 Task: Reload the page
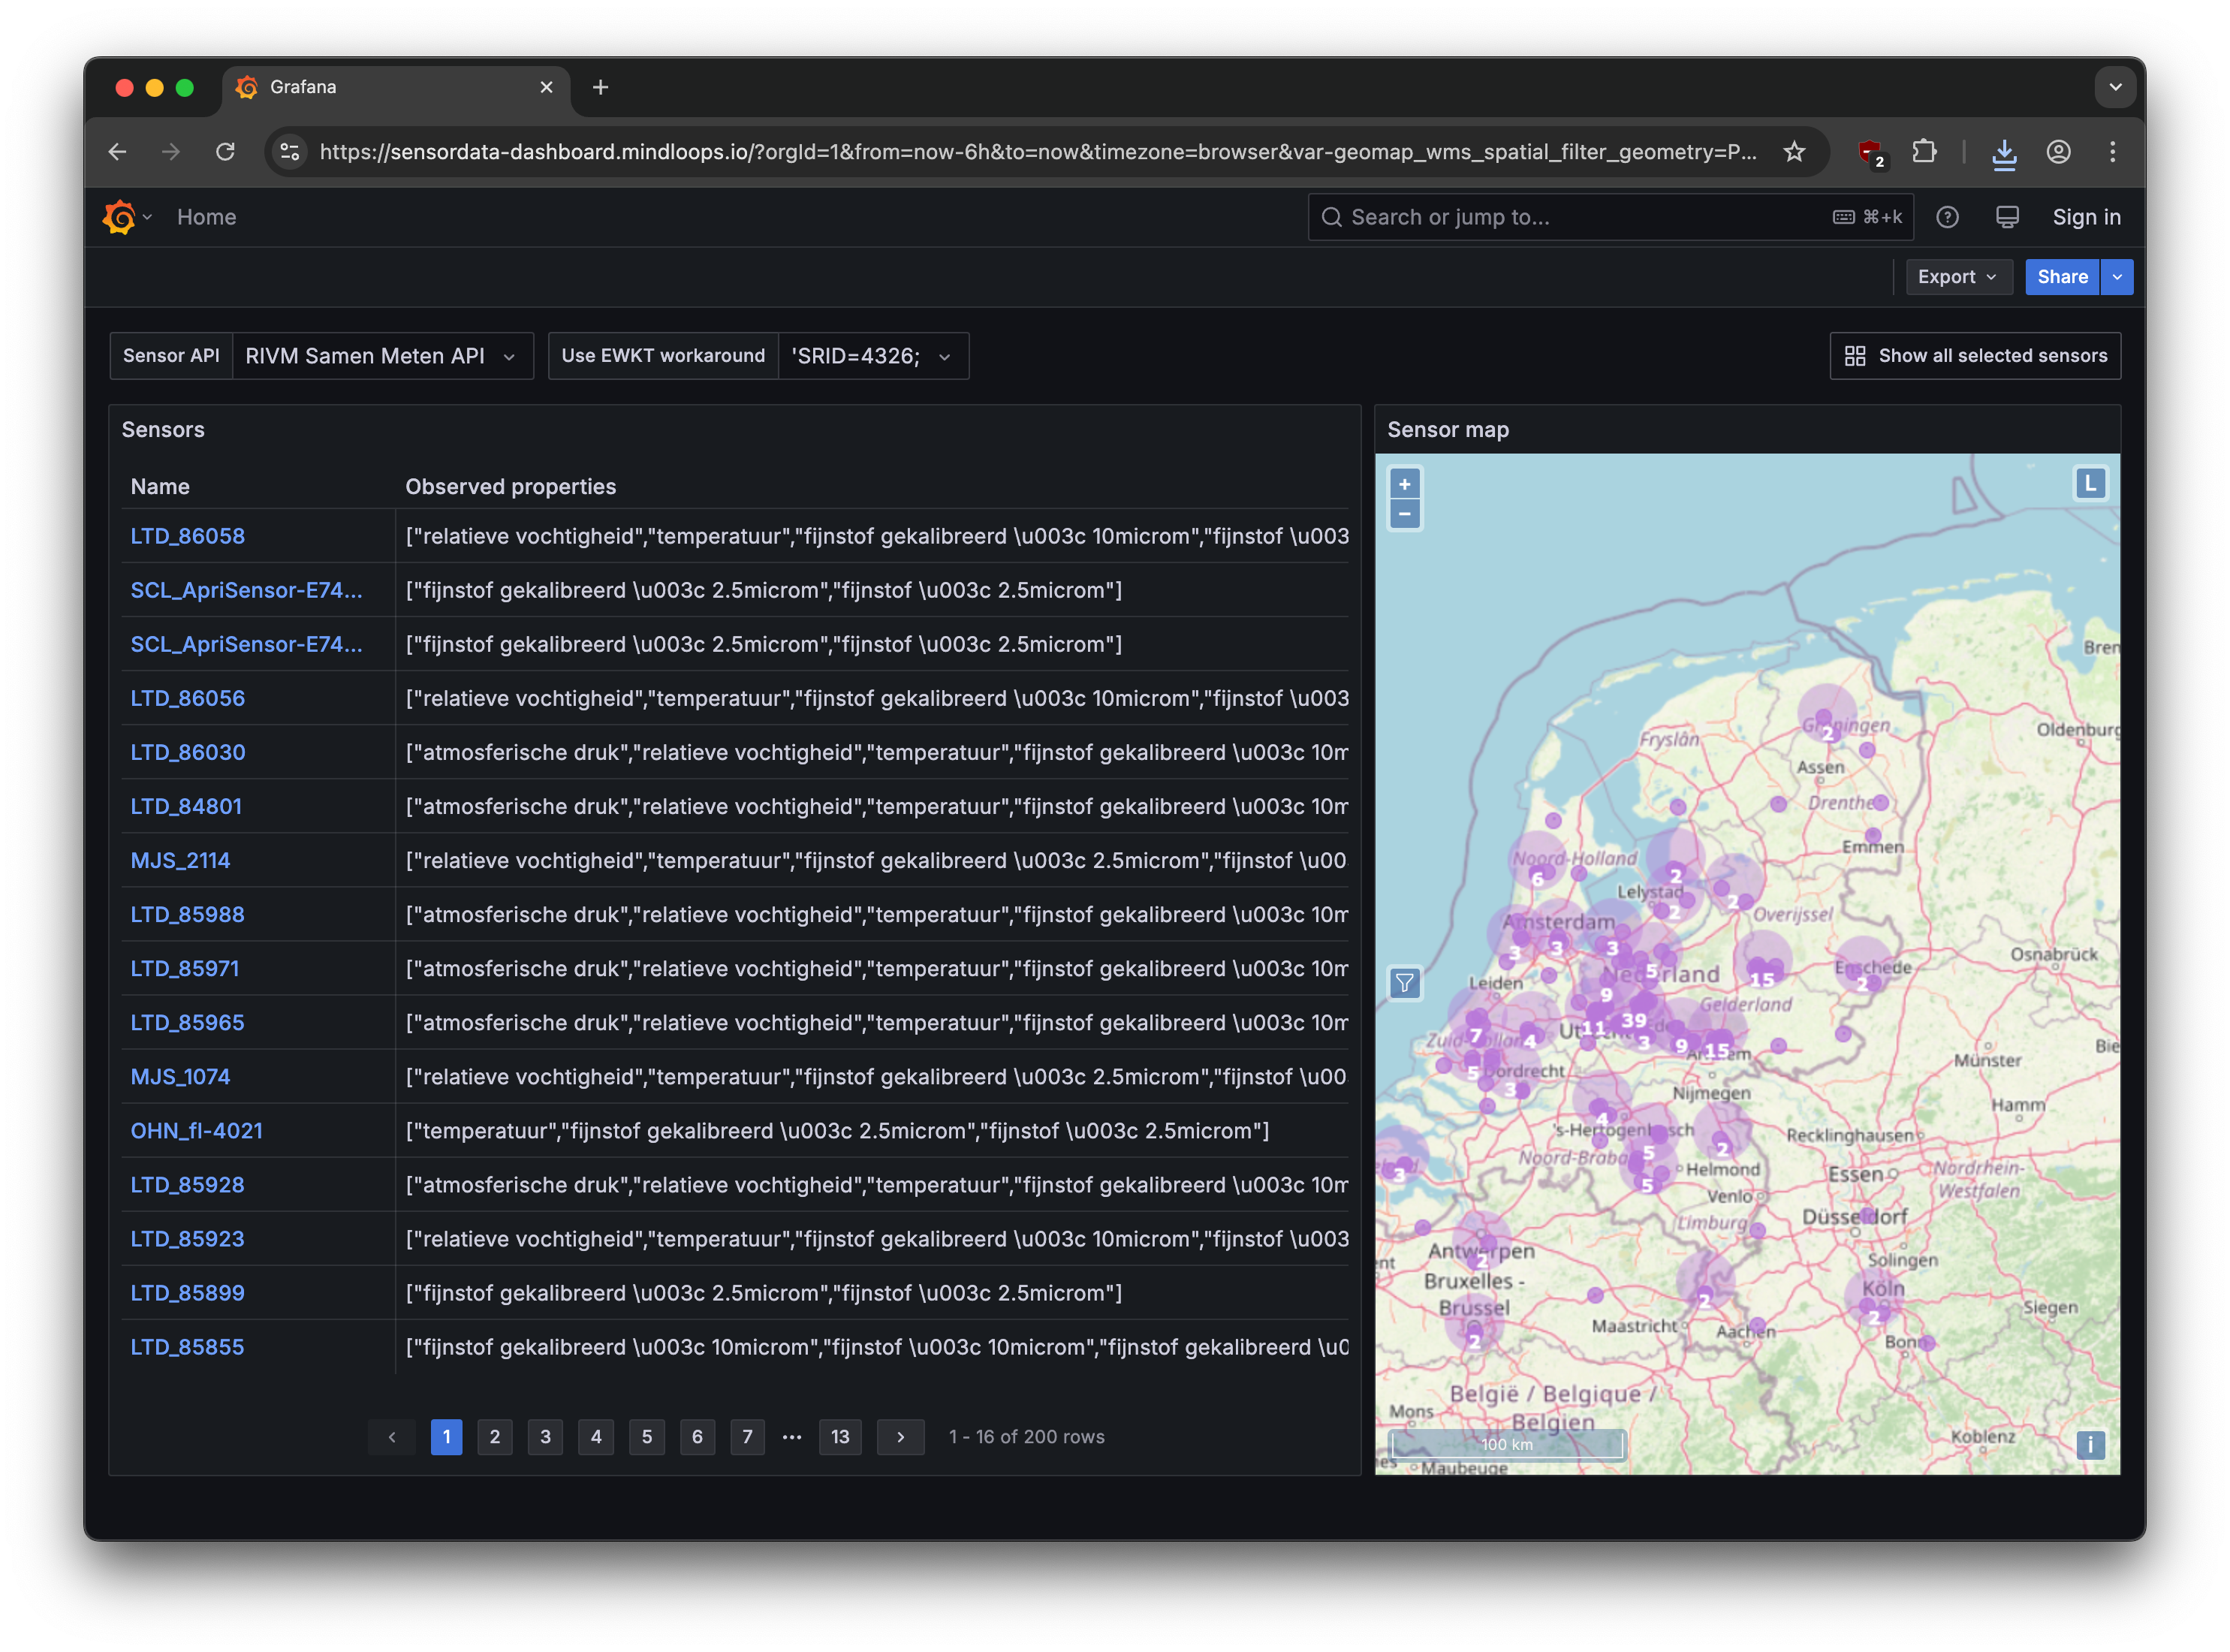pos(225,151)
